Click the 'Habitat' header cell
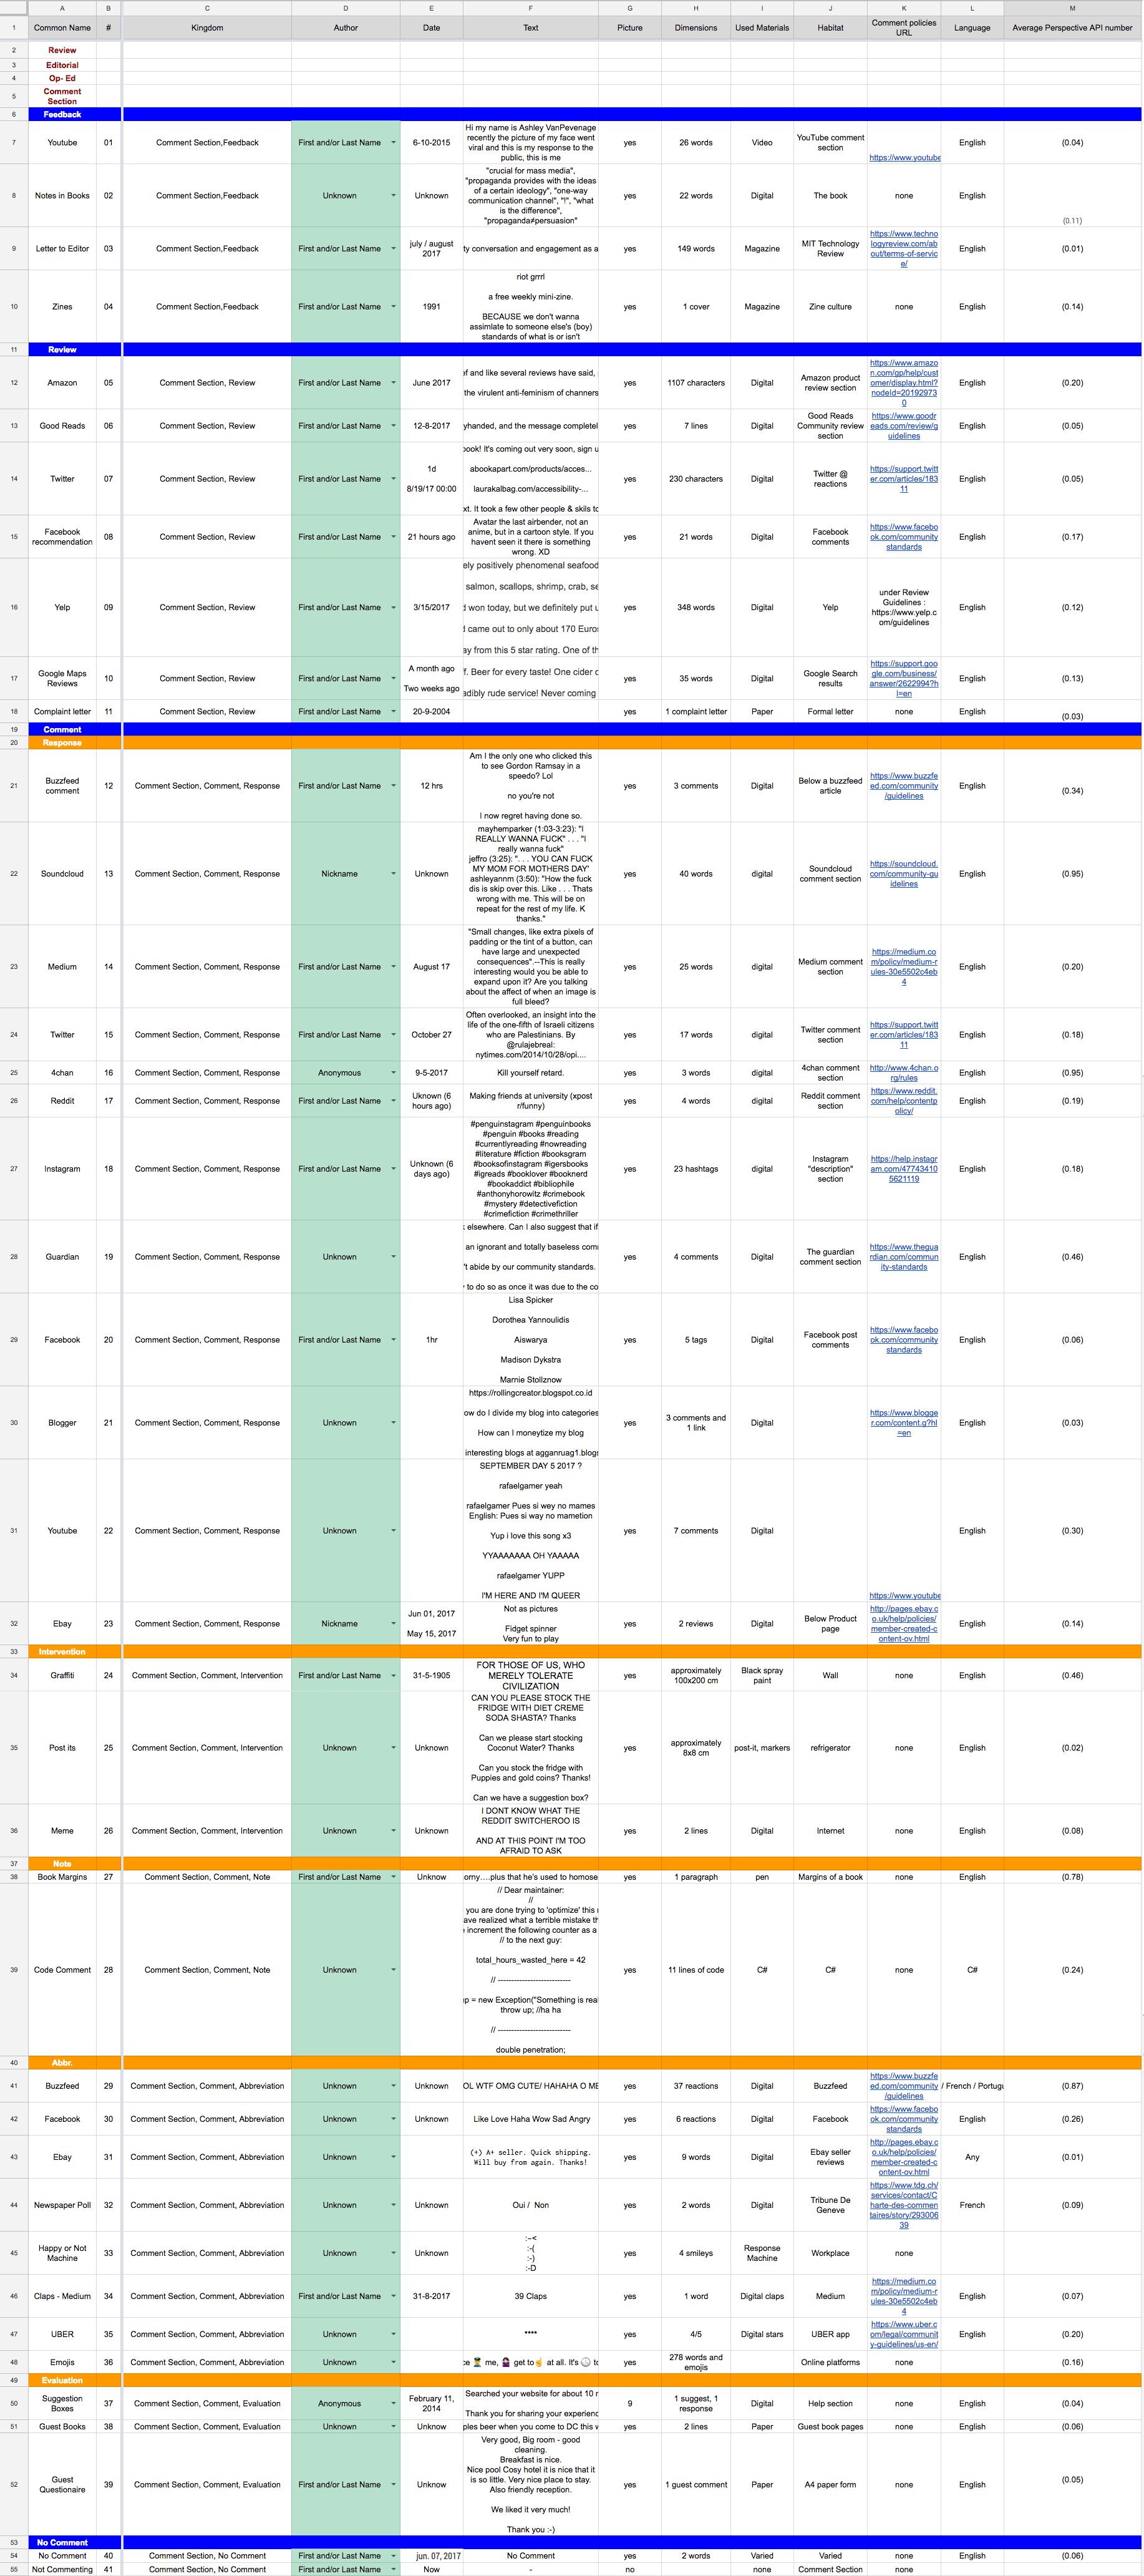This screenshot has width=1144, height=2576. point(830,28)
